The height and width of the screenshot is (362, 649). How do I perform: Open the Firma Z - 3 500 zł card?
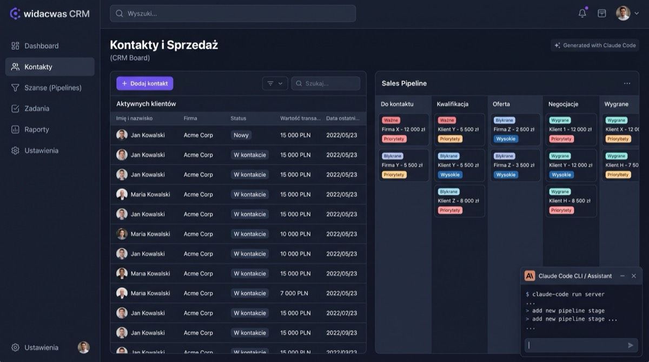coord(515,166)
